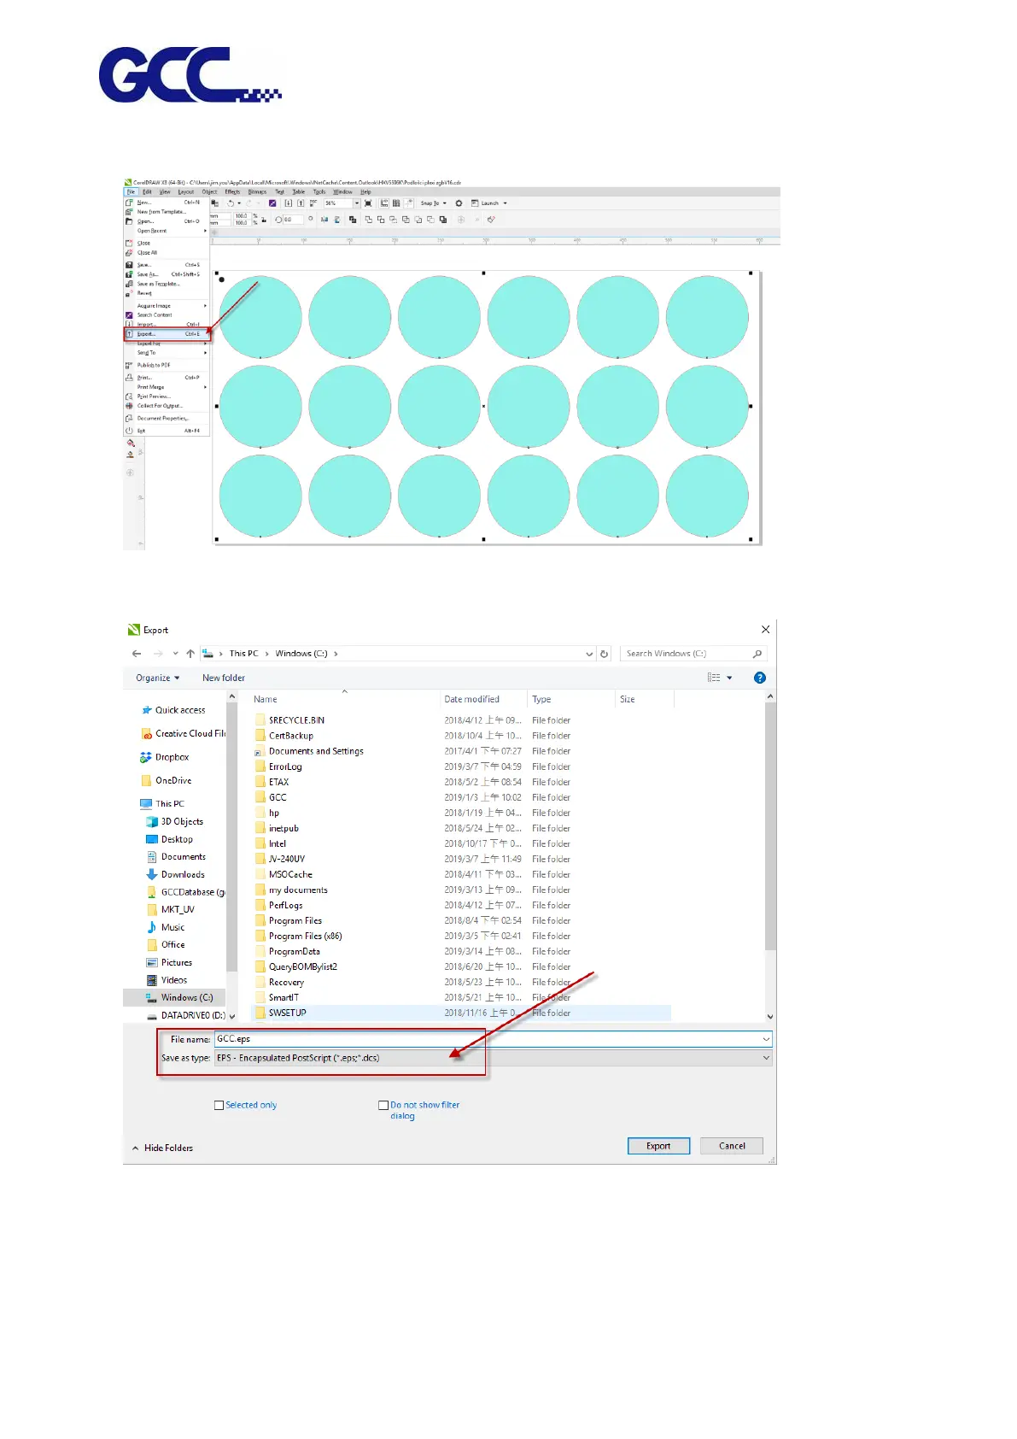The width and height of the screenshot is (1017, 1439).
Task: Choose Import in the File menu
Action: [x=167, y=325]
